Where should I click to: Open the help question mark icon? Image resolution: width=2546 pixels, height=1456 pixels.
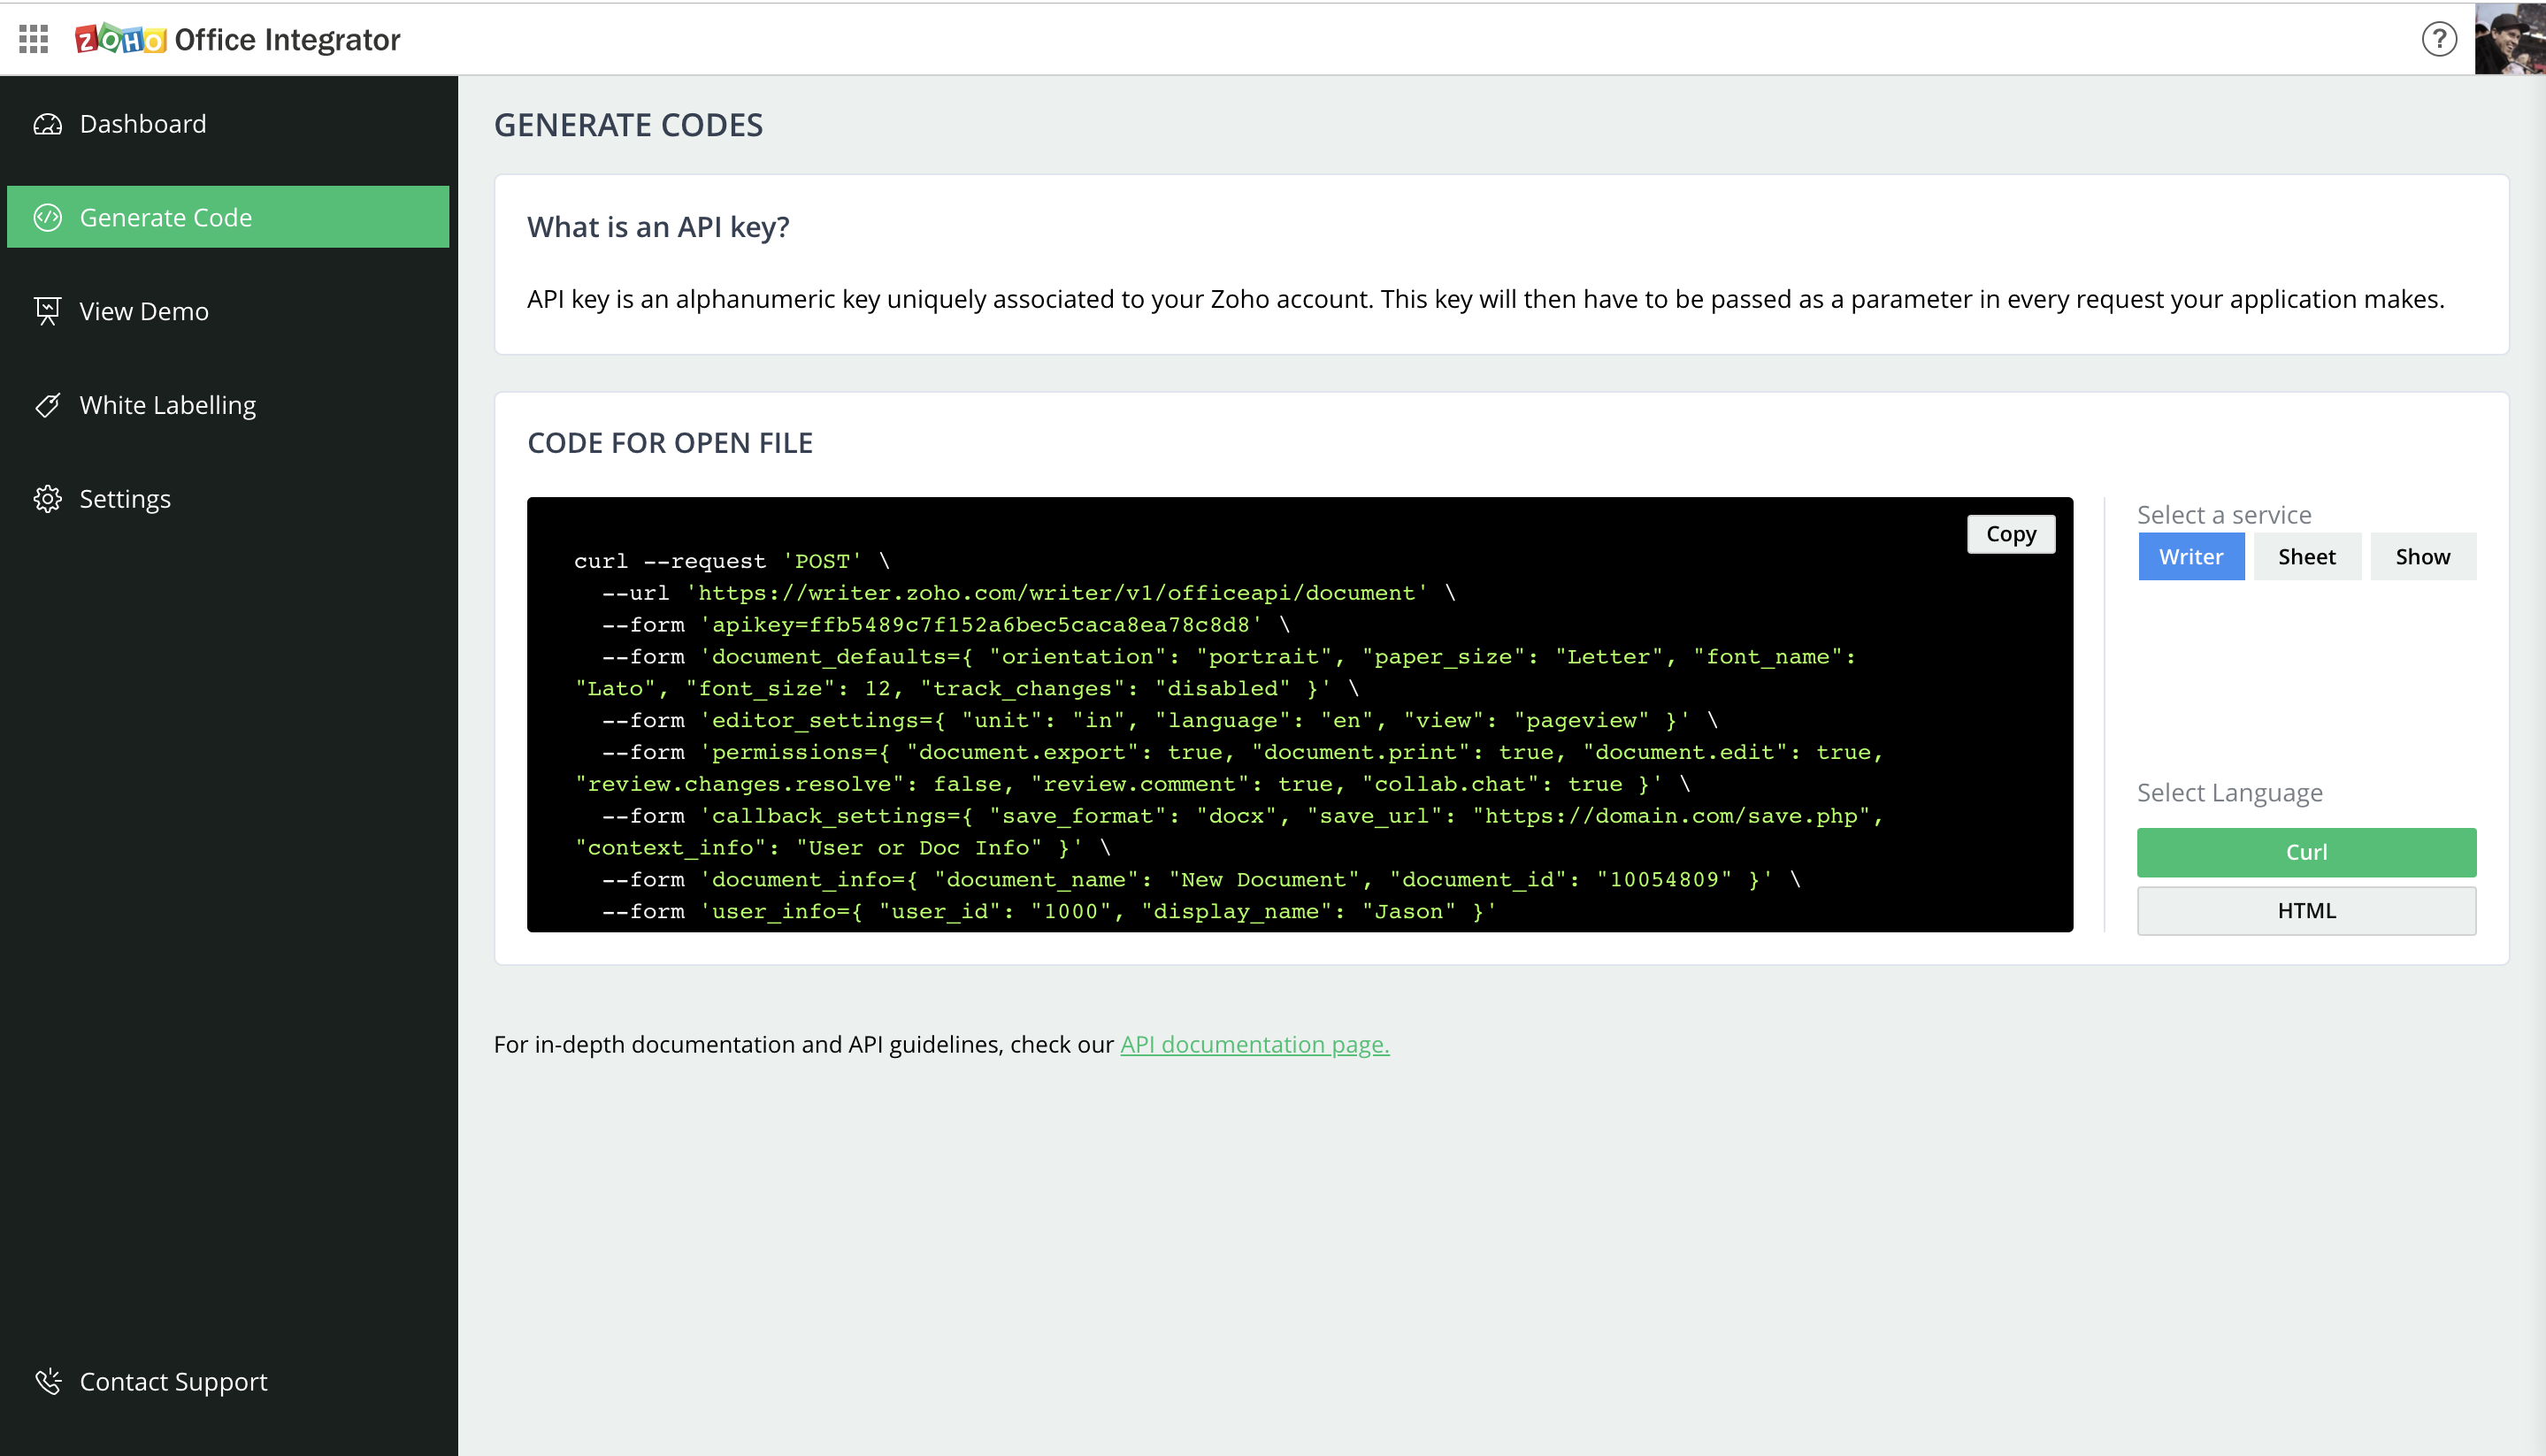pyautogui.click(x=2439, y=39)
